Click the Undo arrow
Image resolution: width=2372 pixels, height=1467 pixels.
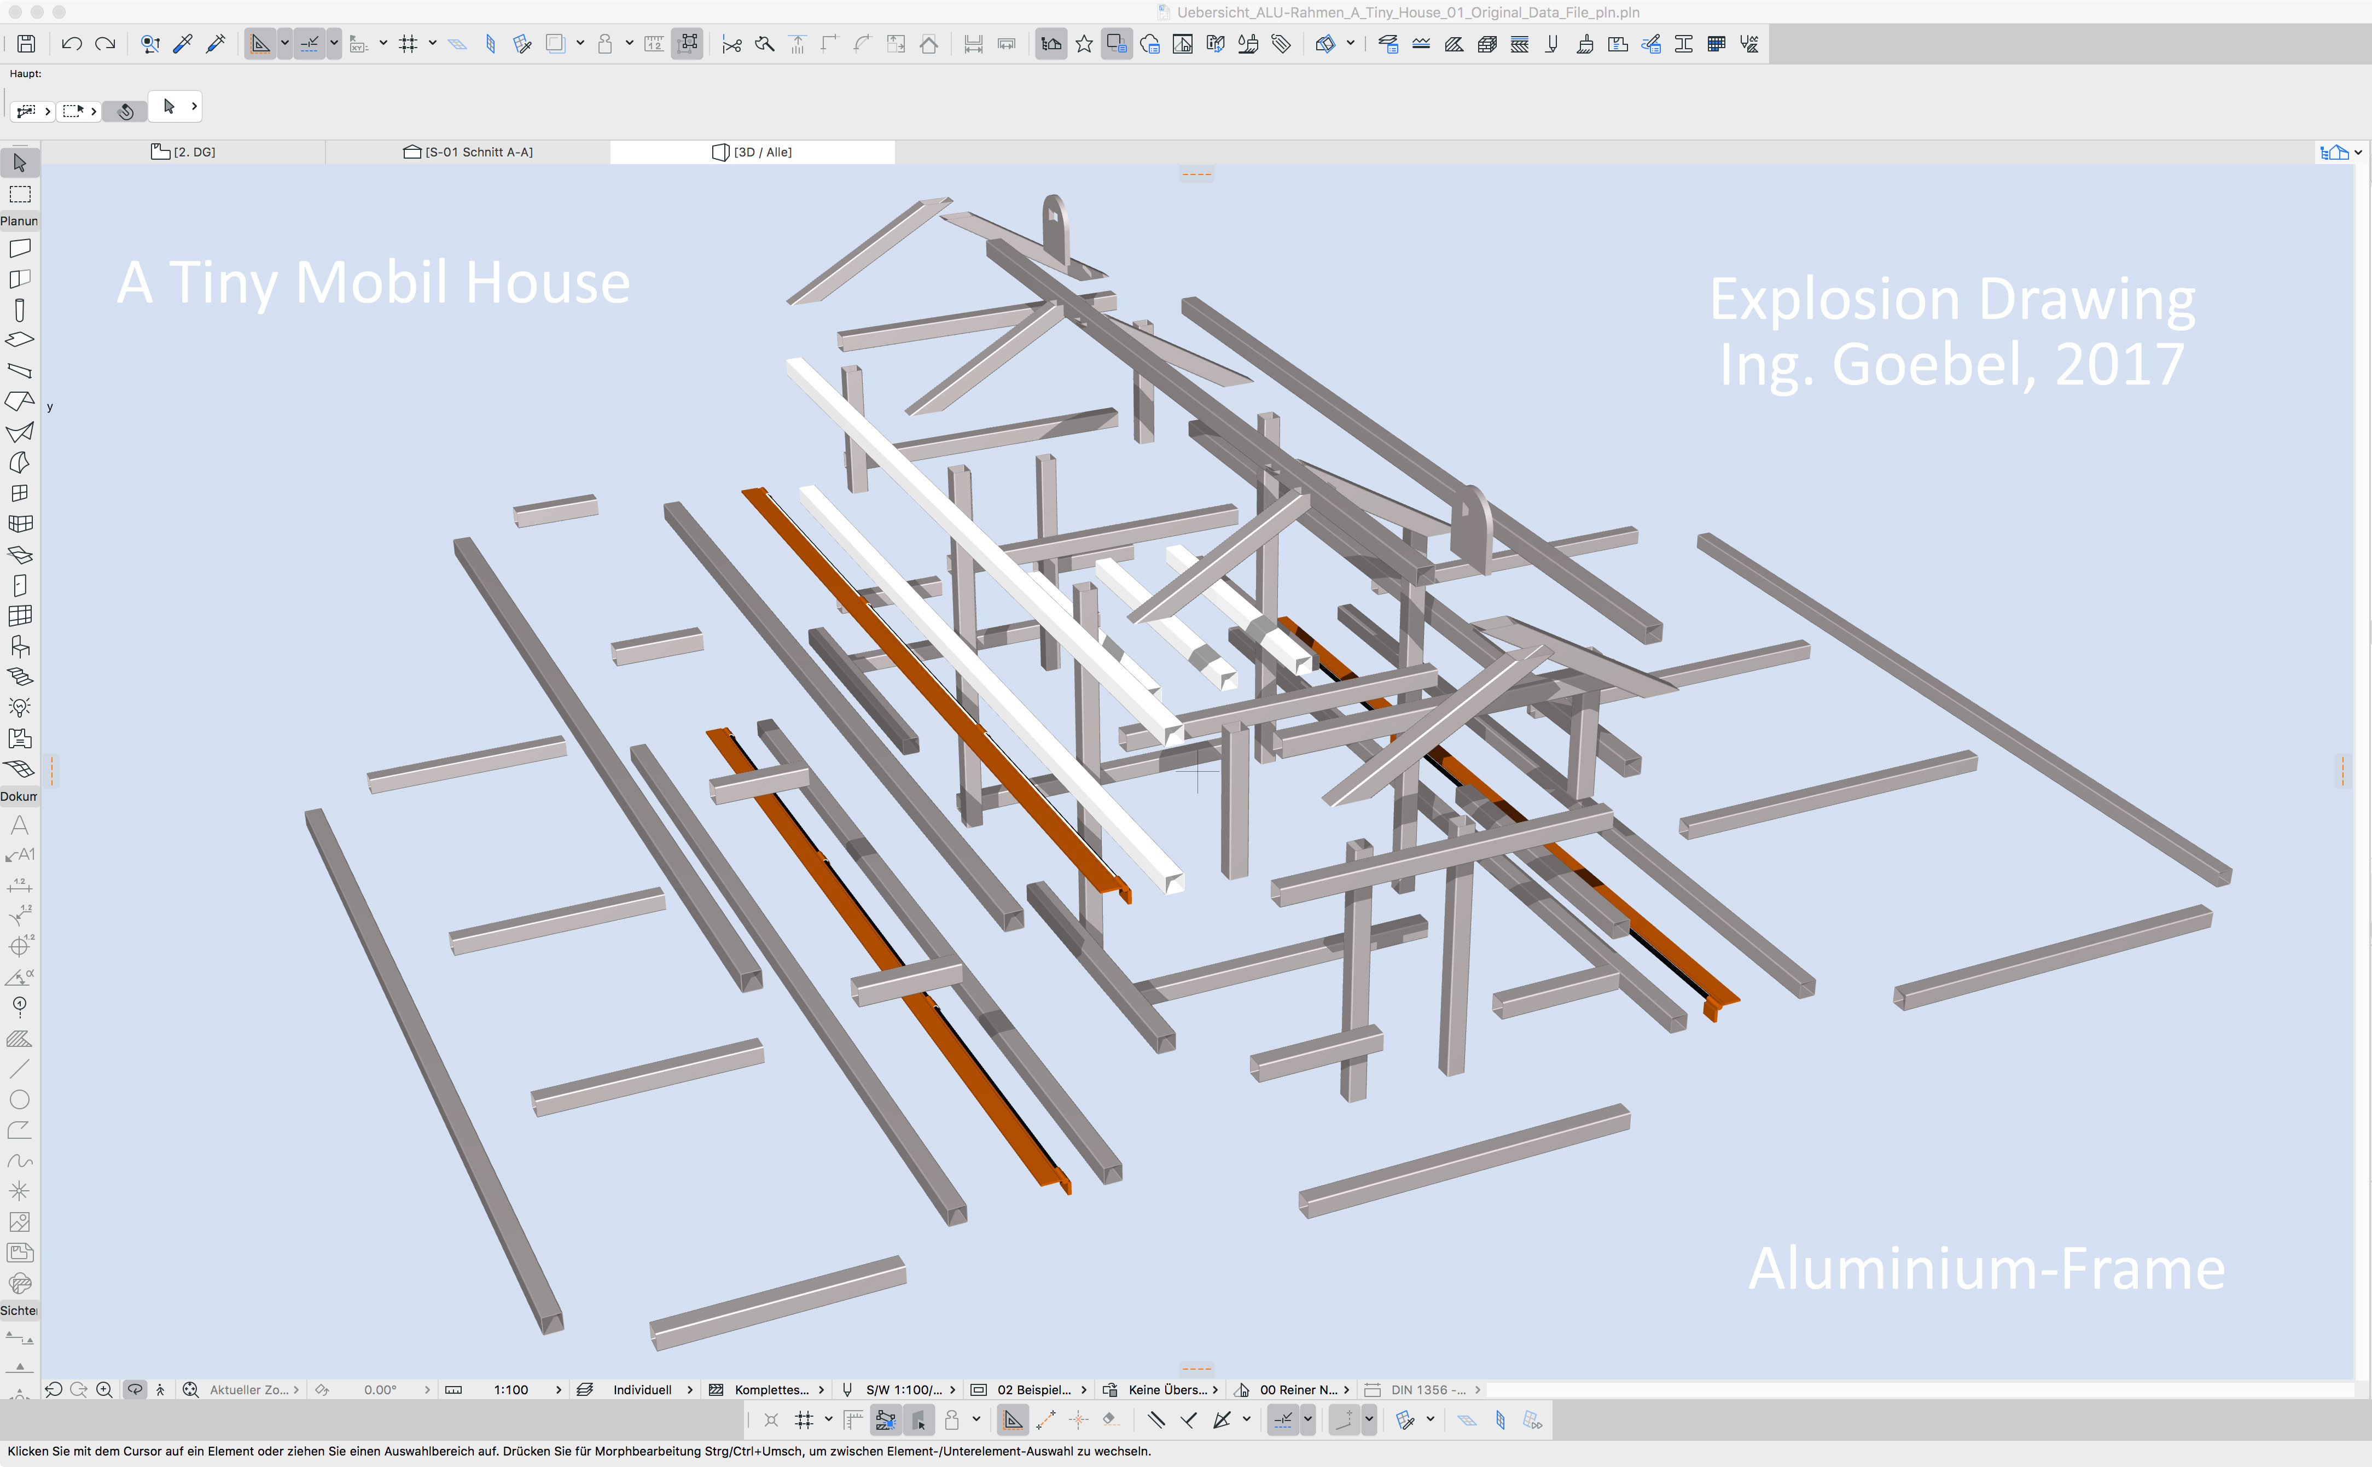click(71, 44)
